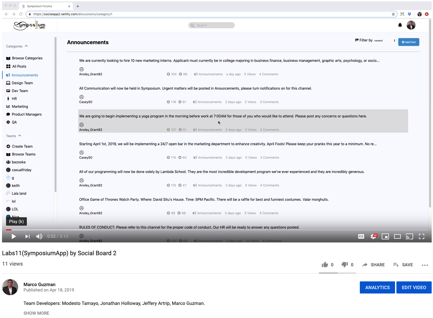Click the Add Post button
The image size is (433, 318).
[x=408, y=42]
